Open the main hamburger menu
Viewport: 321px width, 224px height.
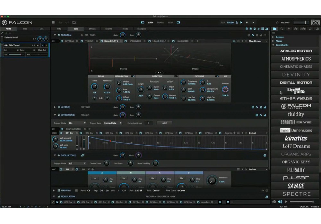point(53,22)
